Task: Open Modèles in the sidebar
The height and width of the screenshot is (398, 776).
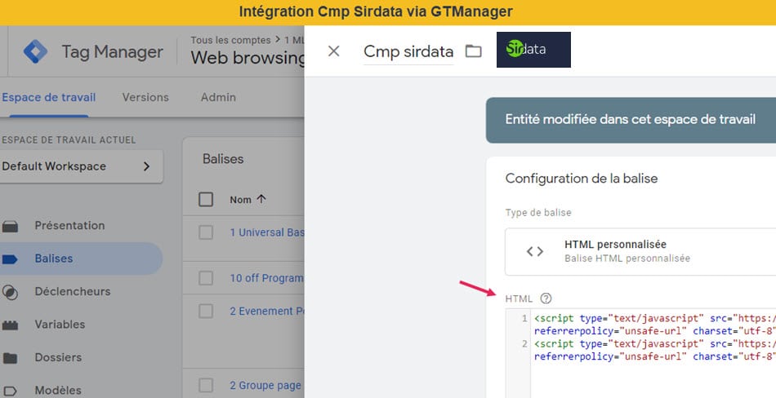Action: click(x=58, y=390)
